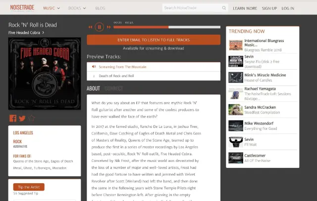Skip back to the previous track

90,27
